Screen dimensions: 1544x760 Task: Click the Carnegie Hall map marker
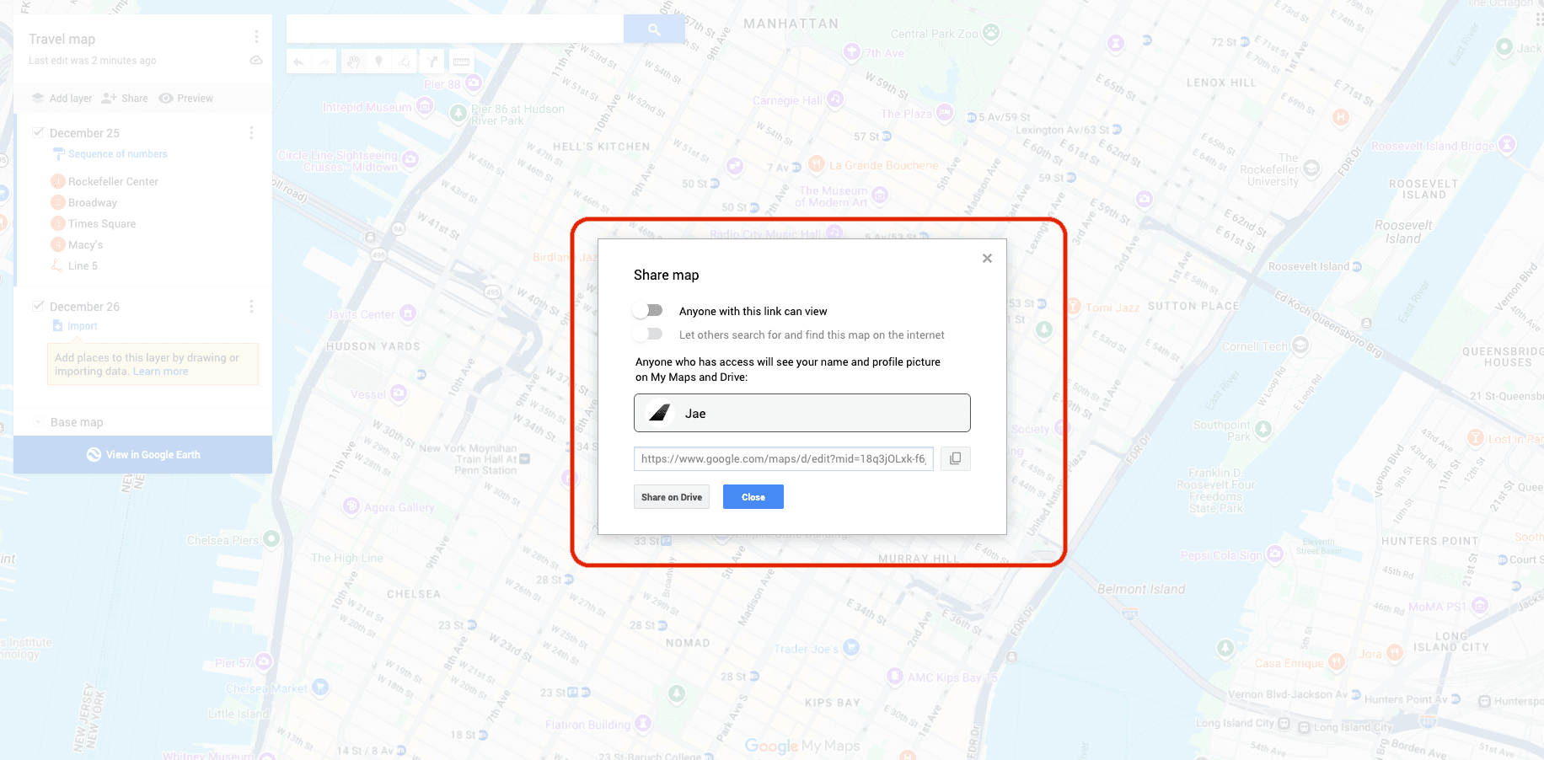tap(834, 99)
